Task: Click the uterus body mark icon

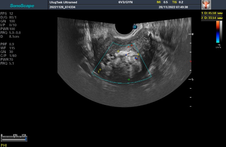Action: click(x=205, y=5)
